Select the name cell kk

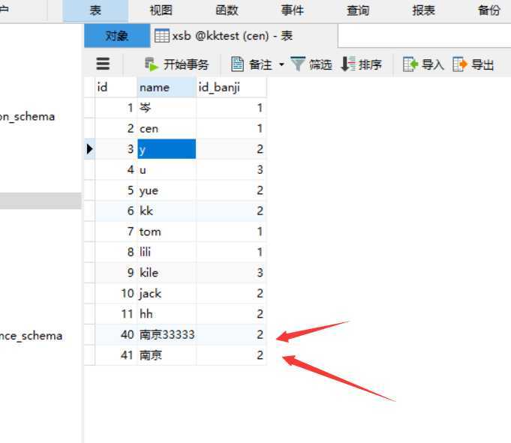pyautogui.click(x=167, y=211)
